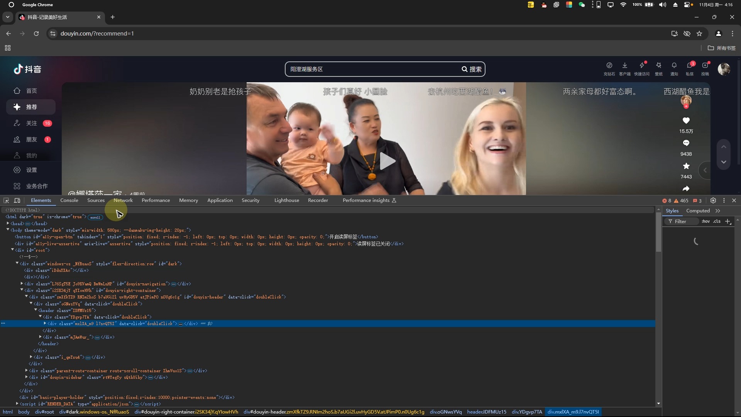741x417 pixels.
Task: Open 通知 notification bell
Action: click(674, 68)
